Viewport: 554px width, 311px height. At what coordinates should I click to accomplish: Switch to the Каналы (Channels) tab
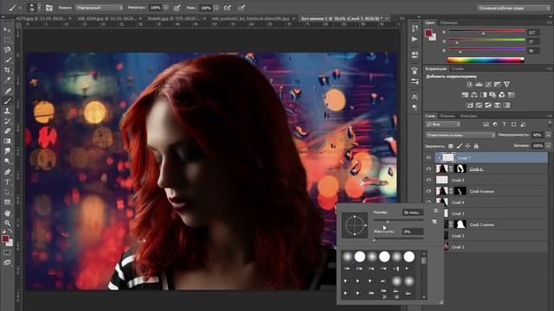(x=448, y=116)
